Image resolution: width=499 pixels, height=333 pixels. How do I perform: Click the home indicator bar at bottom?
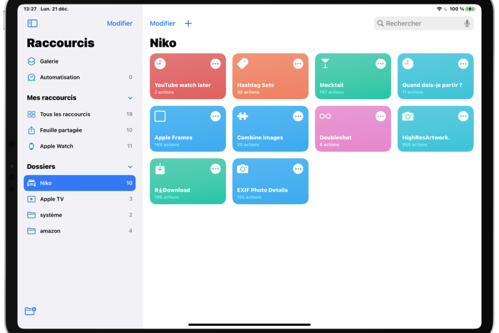249,325
